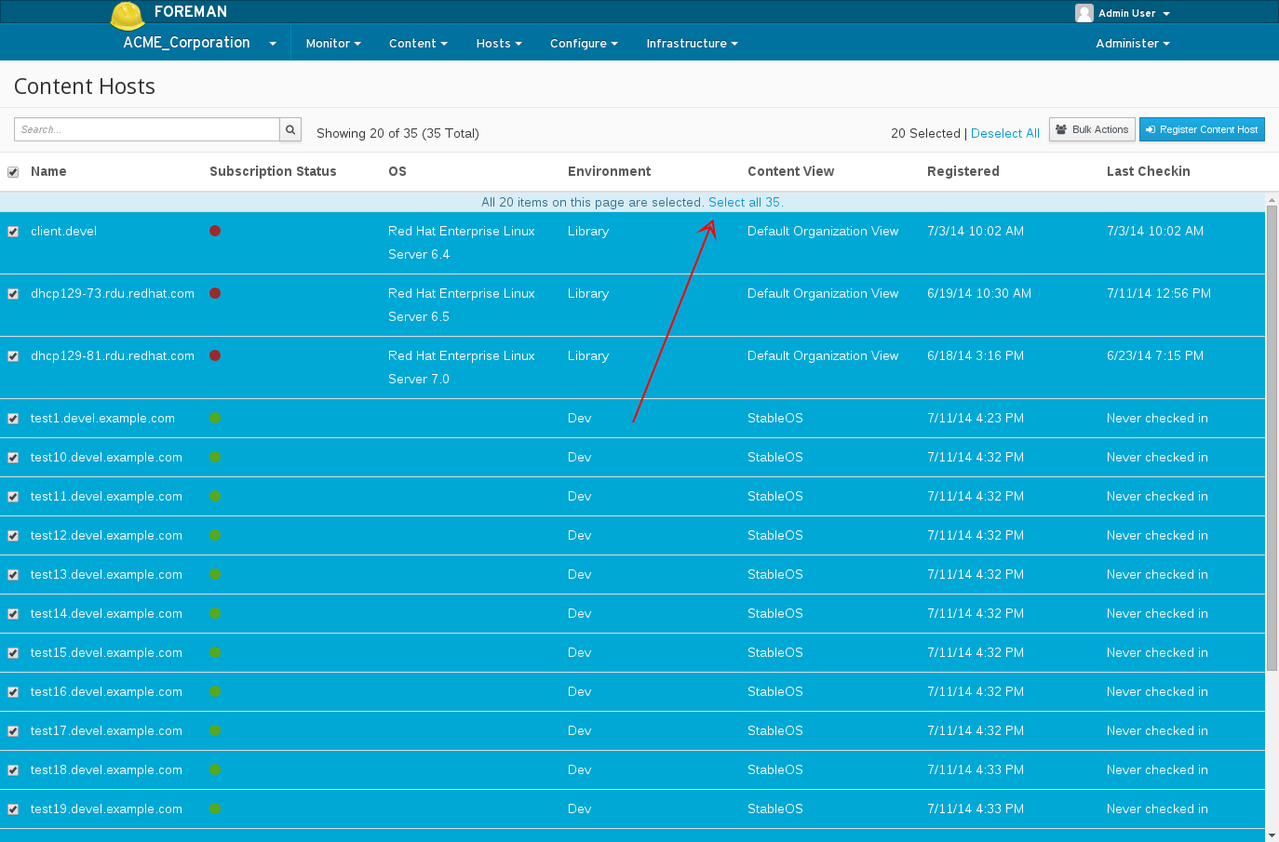This screenshot has height=842, width=1279.
Task: Click the scrollbar down arrow
Action: pyautogui.click(x=1272, y=835)
